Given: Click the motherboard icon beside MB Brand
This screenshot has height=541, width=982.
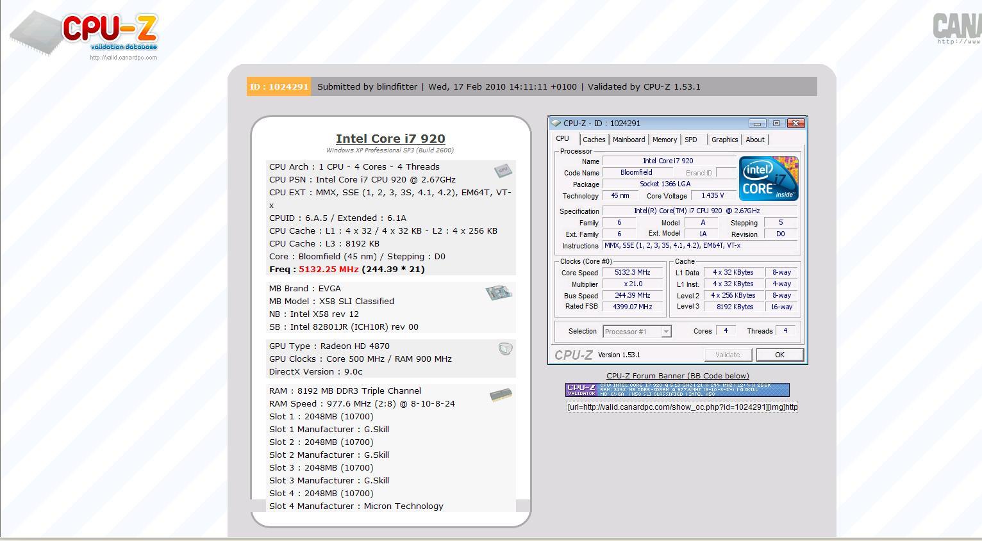Looking at the screenshot, I should click(499, 293).
